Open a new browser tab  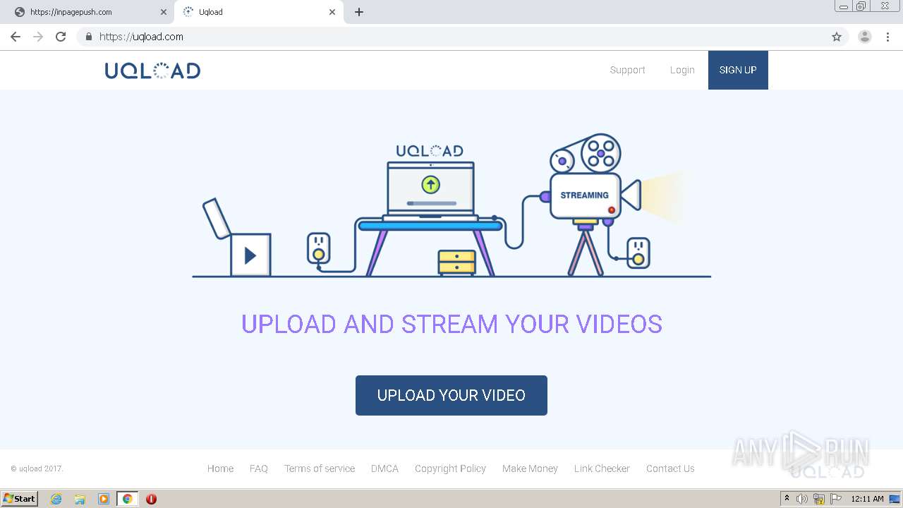click(x=359, y=12)
